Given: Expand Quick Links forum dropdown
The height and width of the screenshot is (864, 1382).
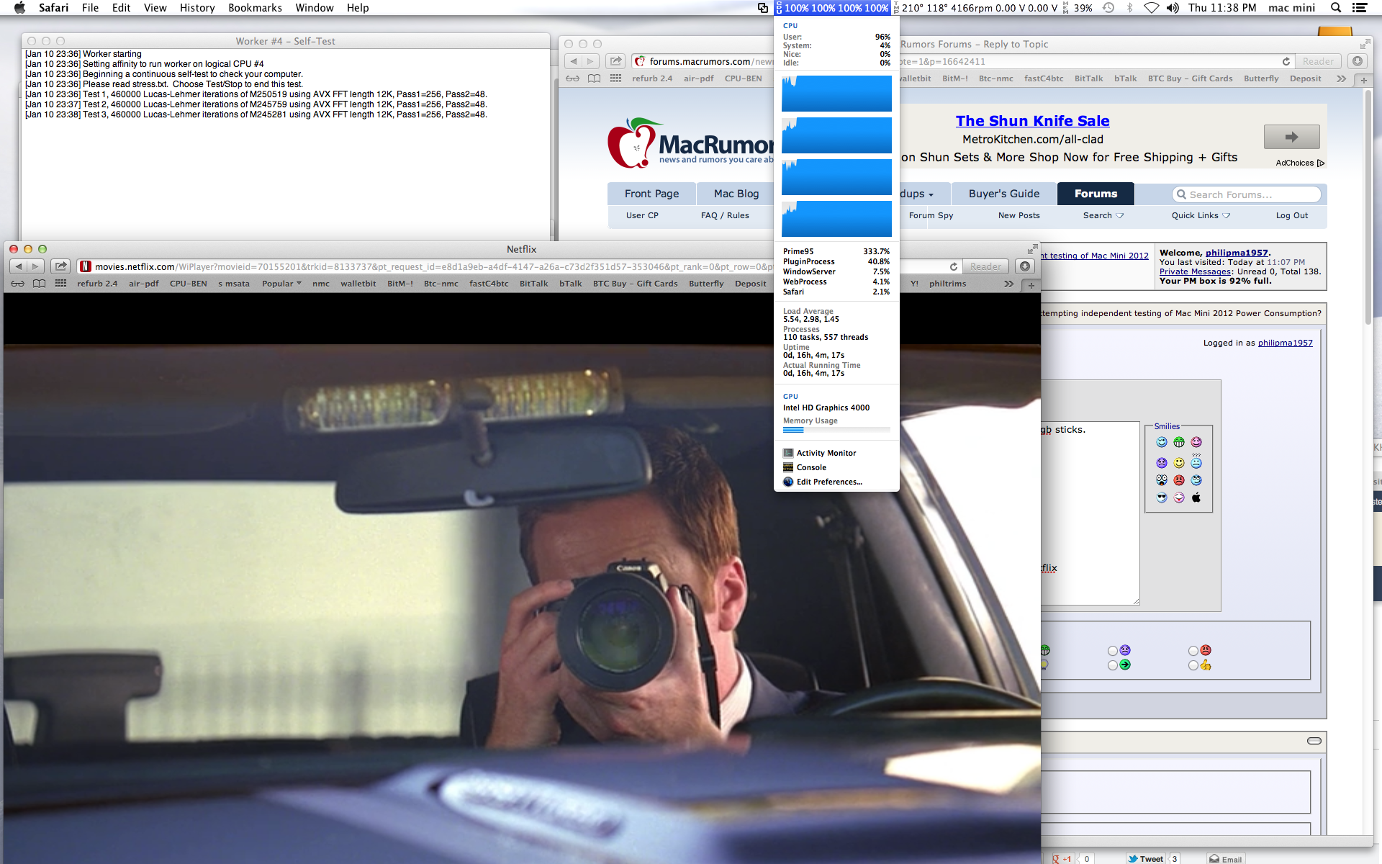Looking at the screenshot, I should 1201,215.
